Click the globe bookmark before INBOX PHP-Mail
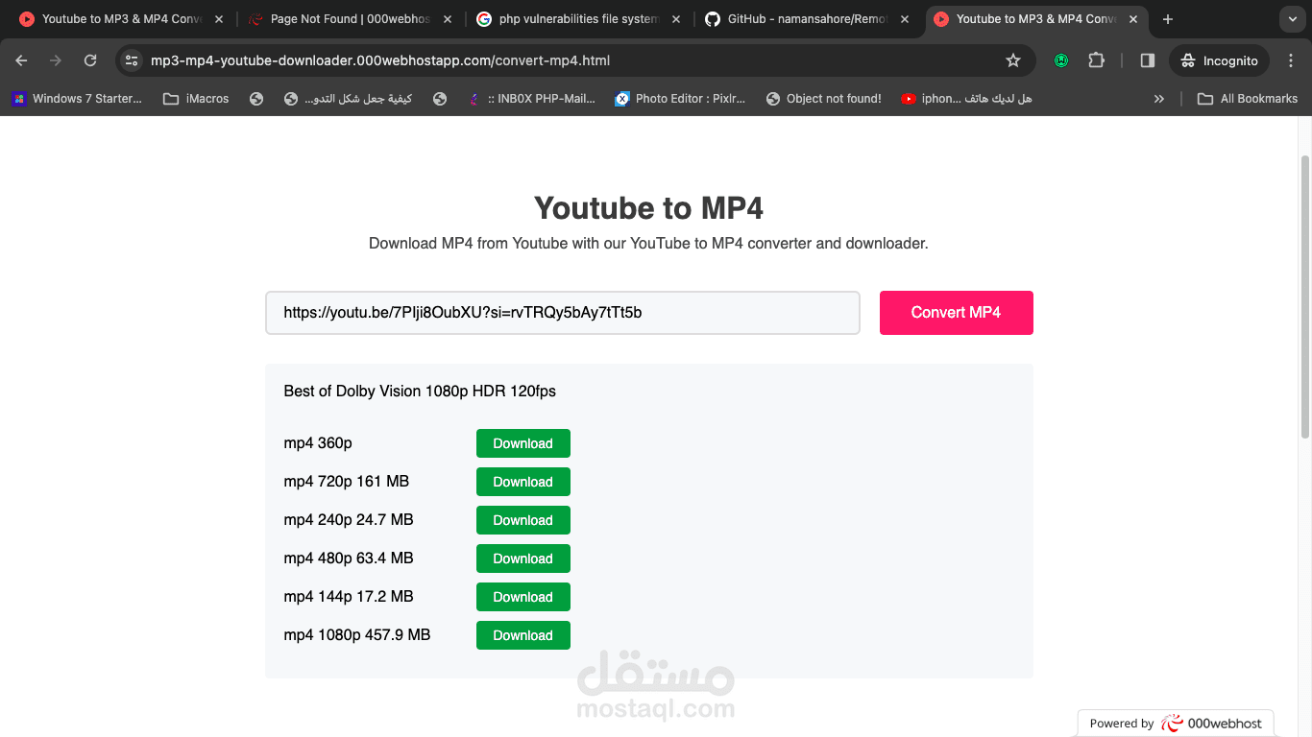This screenshot has width=1312, height=737. 440,99
